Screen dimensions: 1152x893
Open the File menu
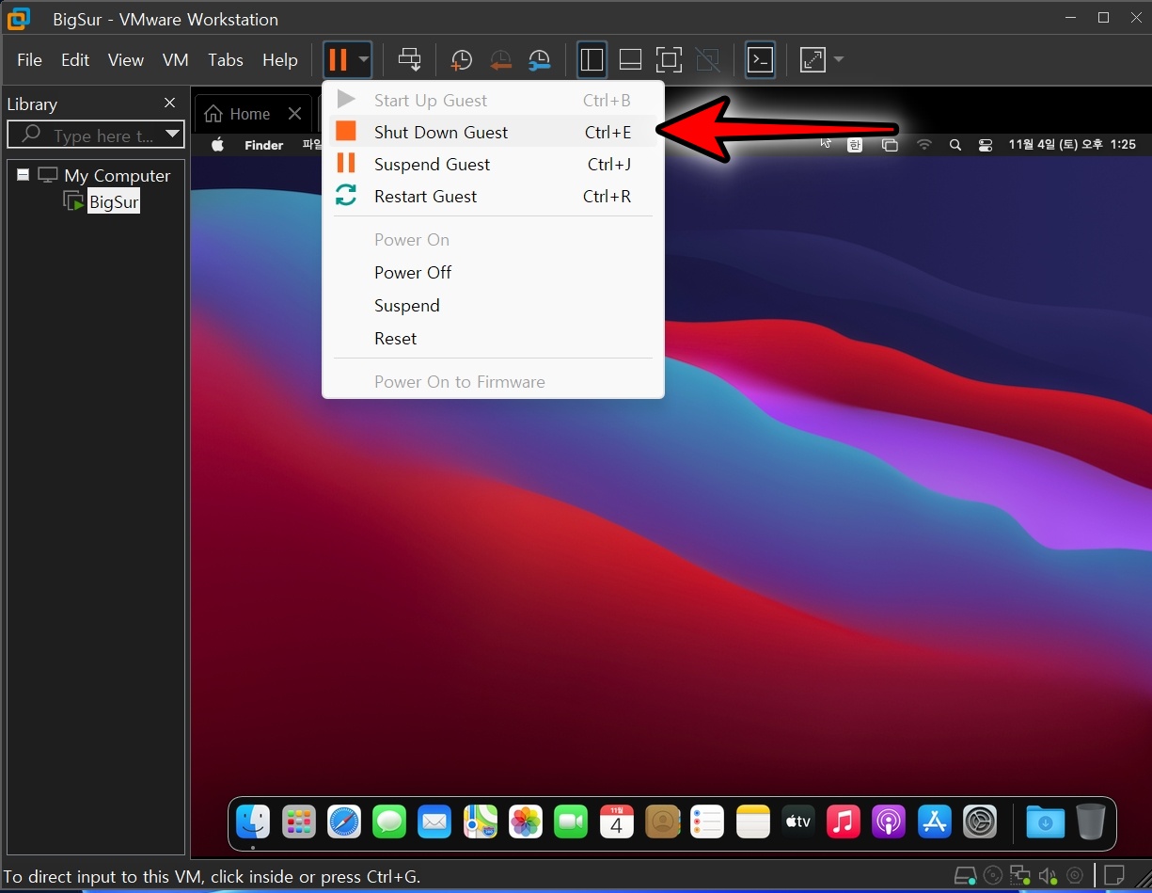point(30,60)
